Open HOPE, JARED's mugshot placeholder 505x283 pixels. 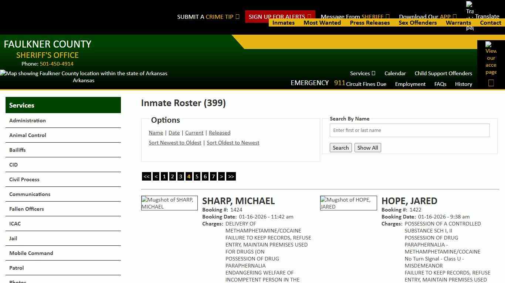point(348,203)
